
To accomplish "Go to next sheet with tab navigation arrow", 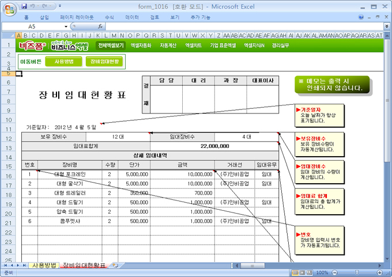I will [17, 265].
